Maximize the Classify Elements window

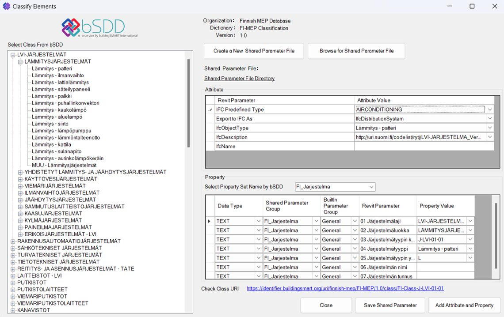(472, 6)
